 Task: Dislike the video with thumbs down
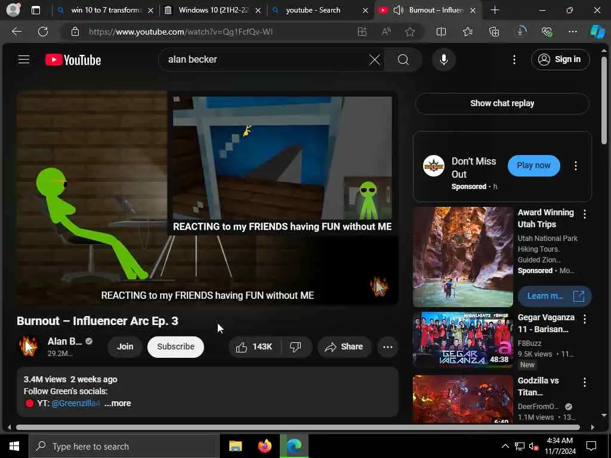(296, 346)
